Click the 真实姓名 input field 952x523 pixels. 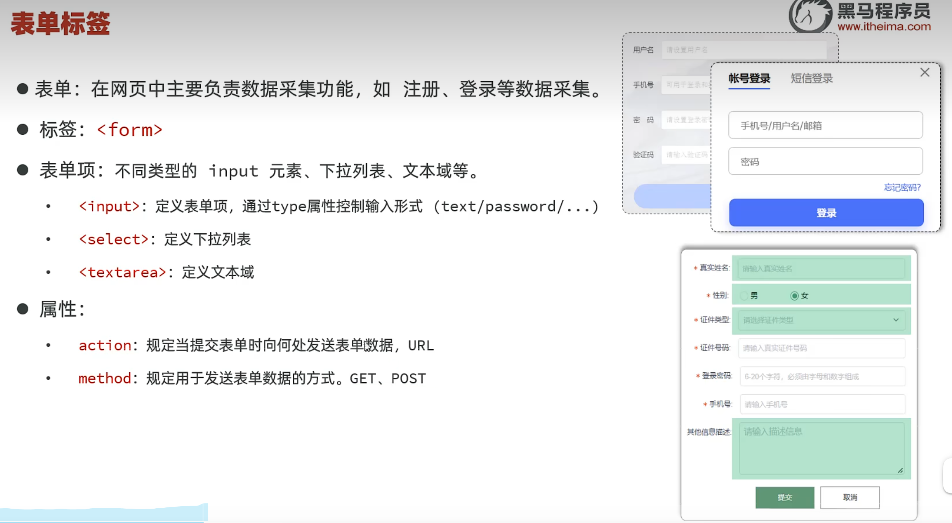[x=821, y=268]
